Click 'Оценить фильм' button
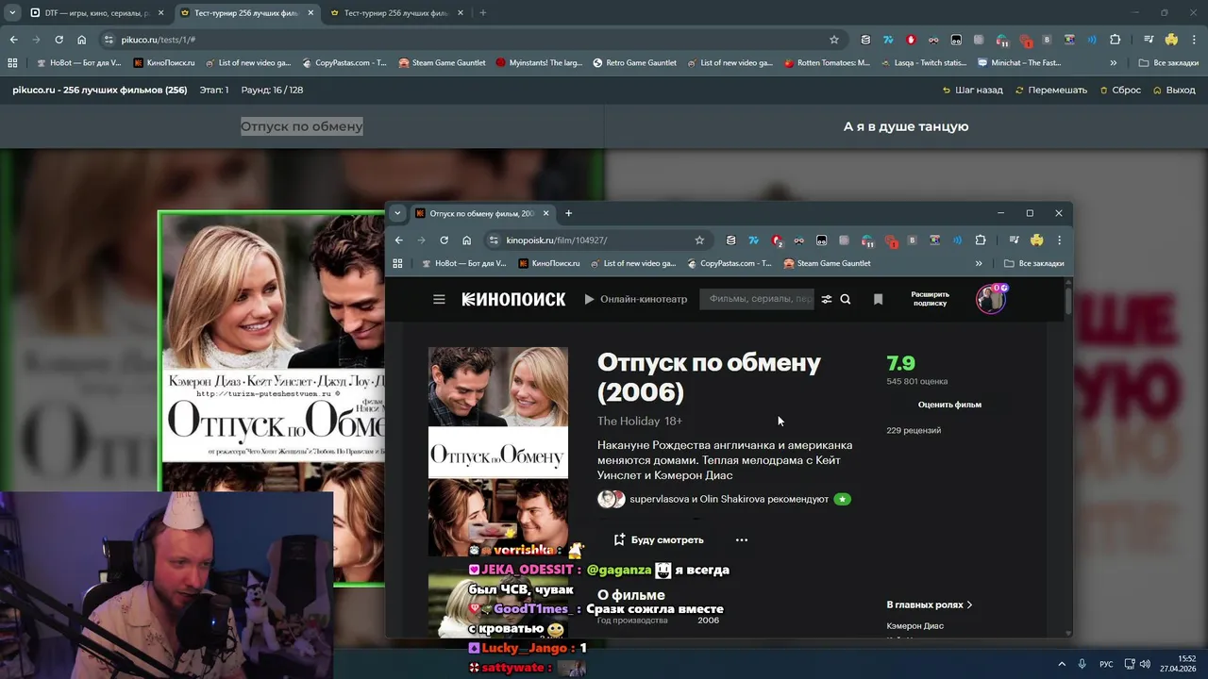This screenshot has height=679, width=1208. [949, 405]
